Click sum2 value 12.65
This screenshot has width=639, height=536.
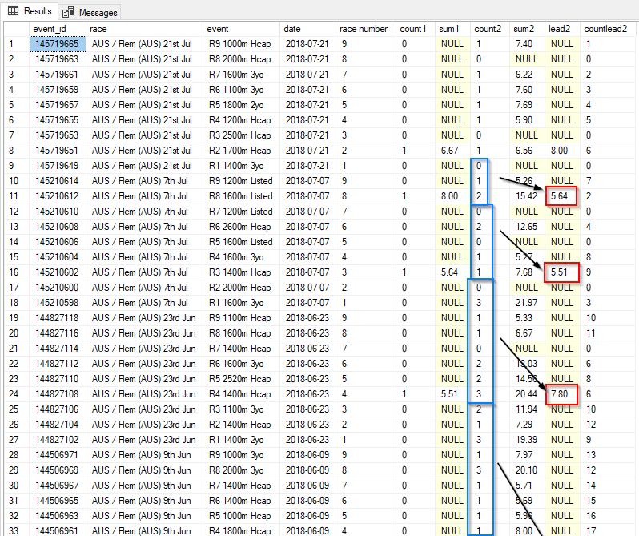(527, 227)
